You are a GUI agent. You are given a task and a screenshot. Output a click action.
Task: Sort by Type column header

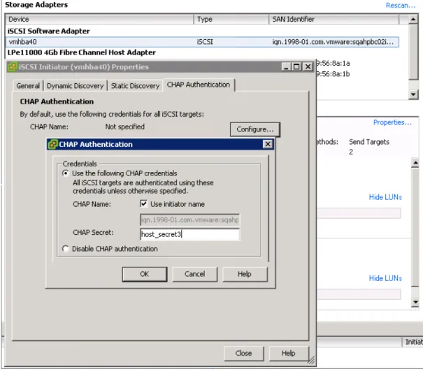pyautogui.click(x=231, y=20)
